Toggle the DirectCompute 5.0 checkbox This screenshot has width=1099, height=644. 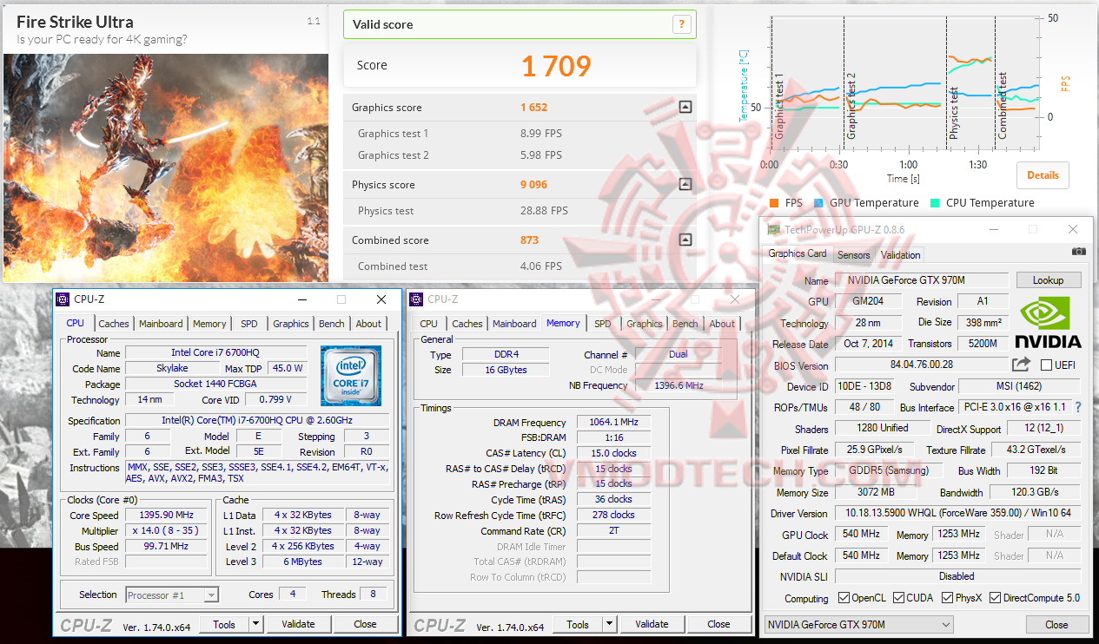pos(995,598)
